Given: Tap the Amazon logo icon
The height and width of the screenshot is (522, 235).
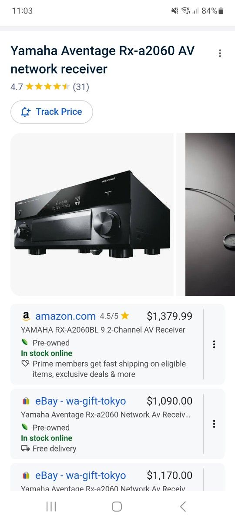Looking at the screenshot, I should [26, 316].
